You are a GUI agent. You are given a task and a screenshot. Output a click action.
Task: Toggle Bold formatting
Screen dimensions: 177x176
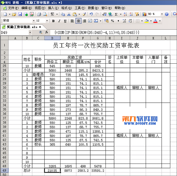[x=54, y=21]
